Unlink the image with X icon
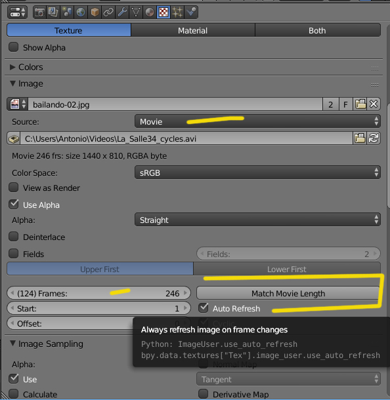Viewport: 390px width, 400px height. pos(374,104)
